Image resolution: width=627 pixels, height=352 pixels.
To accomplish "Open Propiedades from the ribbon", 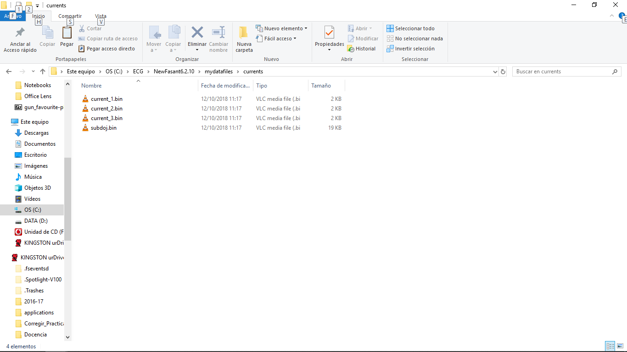I will (329, 33).
